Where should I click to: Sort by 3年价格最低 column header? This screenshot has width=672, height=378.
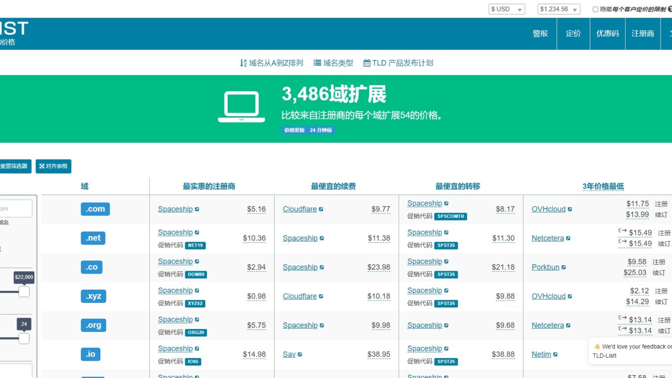(603, 186)
